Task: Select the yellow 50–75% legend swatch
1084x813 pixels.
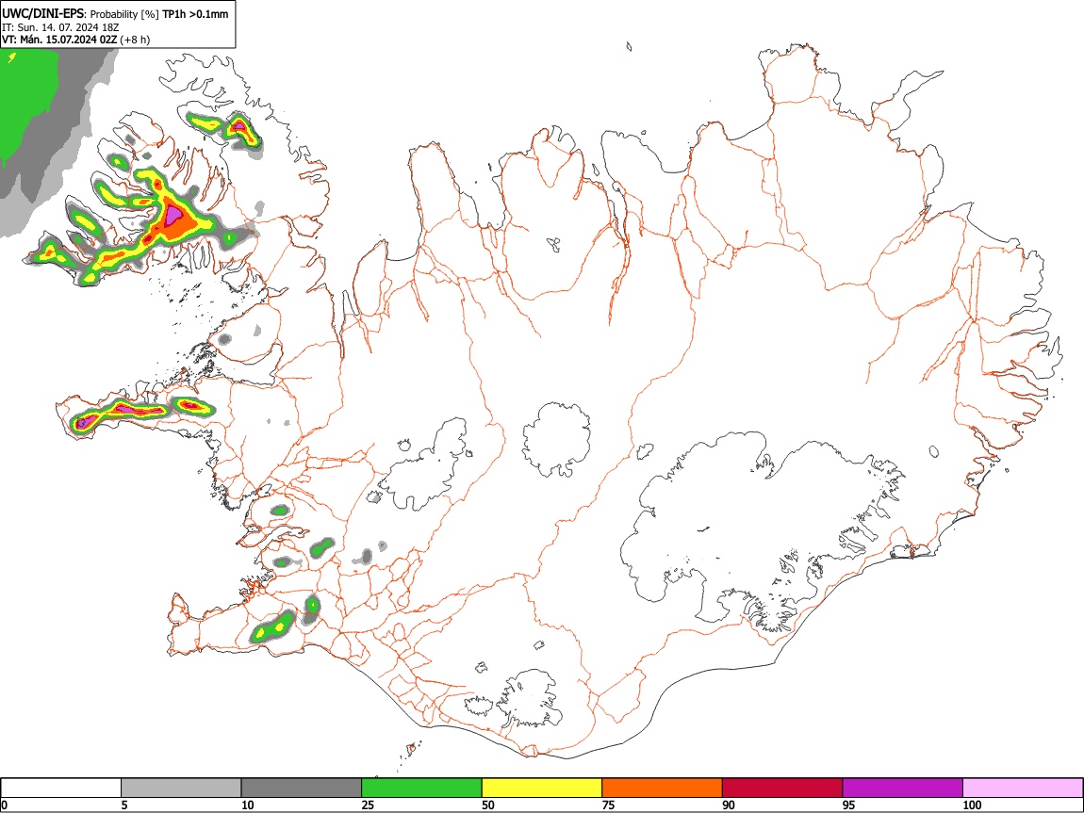Action: (x=542, y=789)
